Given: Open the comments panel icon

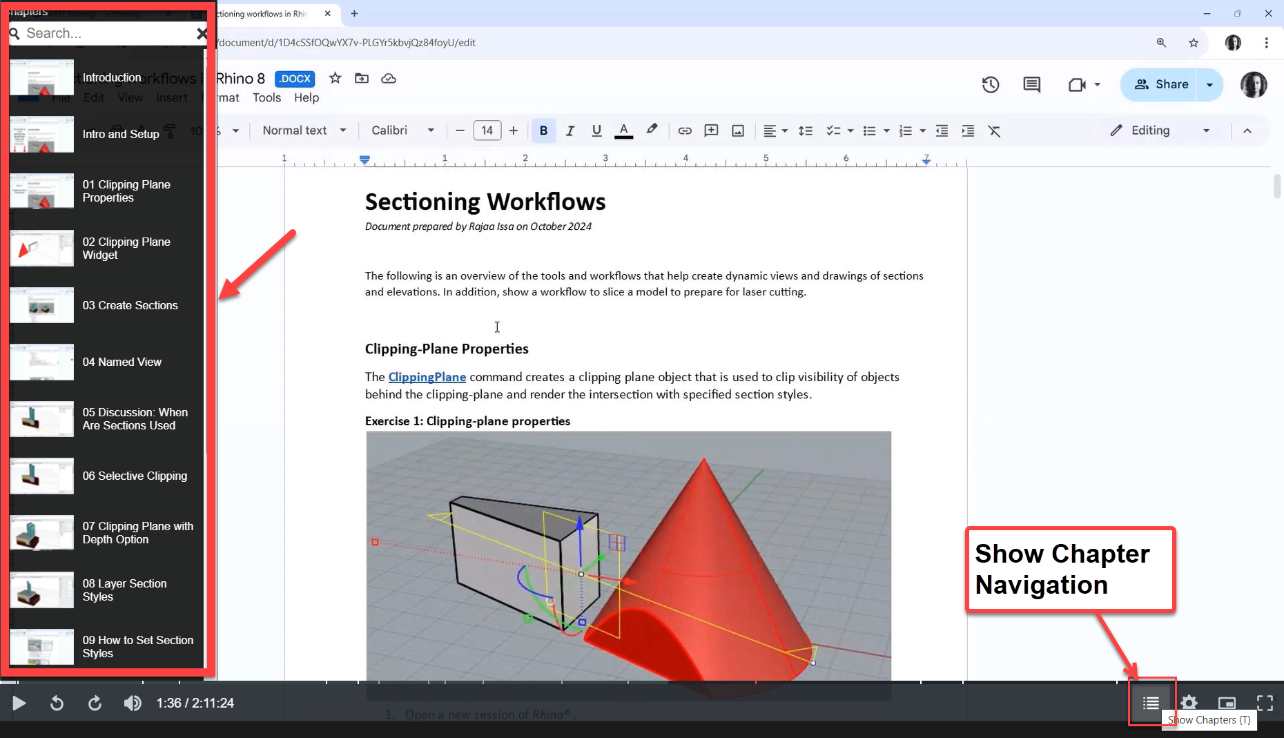Looking at the screenshot, I should [x=1031, y=84].
